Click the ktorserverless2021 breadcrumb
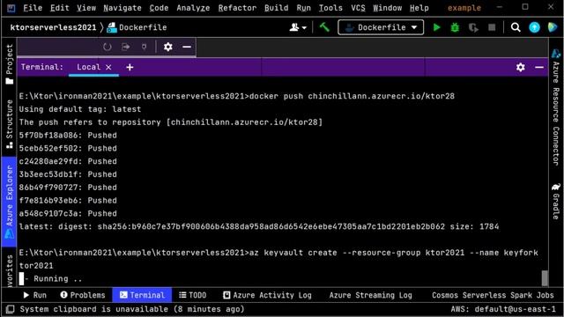 (53, 27)
